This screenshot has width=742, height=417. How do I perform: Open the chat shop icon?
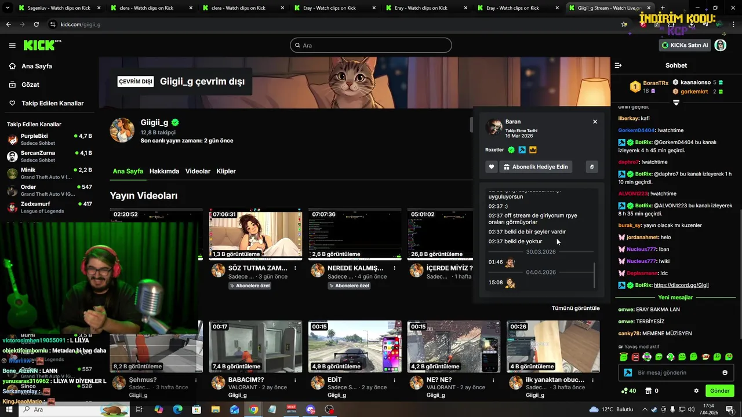tap(649, 391)
